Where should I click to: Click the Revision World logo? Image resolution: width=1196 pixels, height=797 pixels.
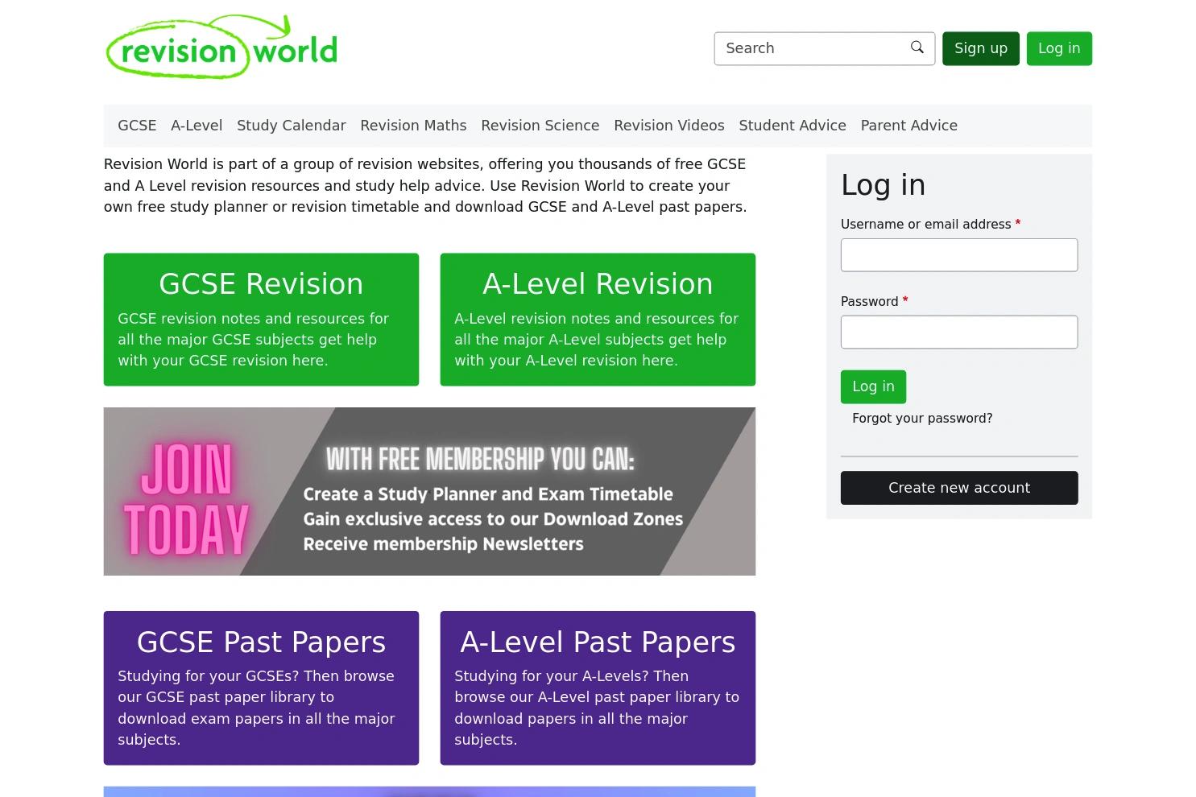[x=221, y=47]
